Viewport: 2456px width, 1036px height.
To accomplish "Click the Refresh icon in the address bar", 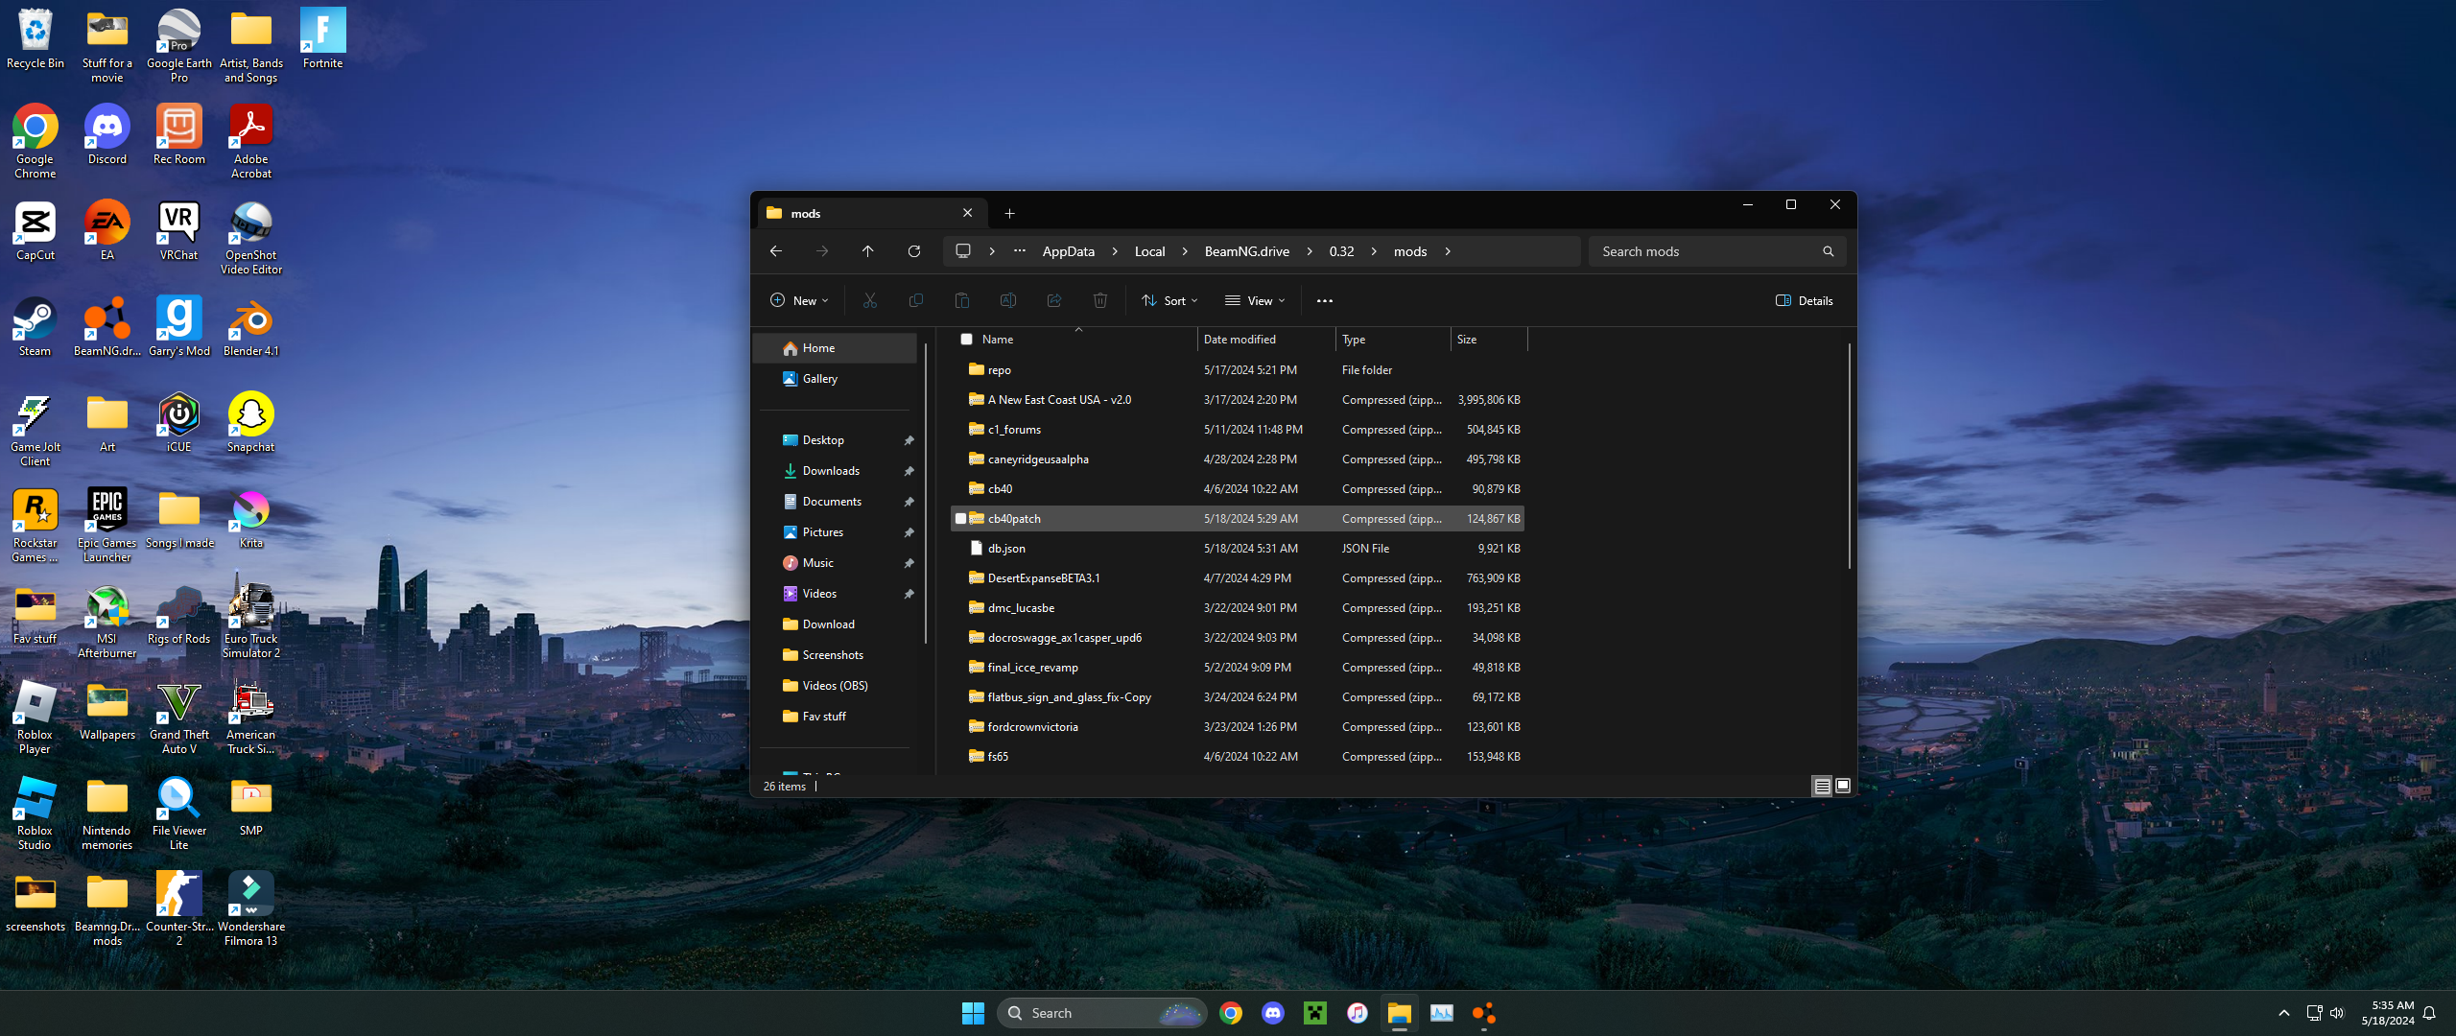I will (913, 251).
